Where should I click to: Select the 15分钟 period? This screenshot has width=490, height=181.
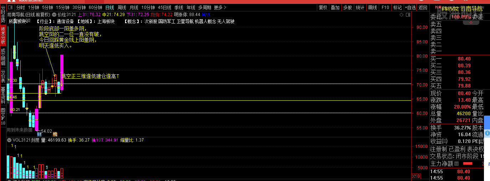63,7
